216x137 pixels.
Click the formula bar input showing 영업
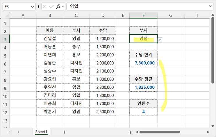(138, 6)
